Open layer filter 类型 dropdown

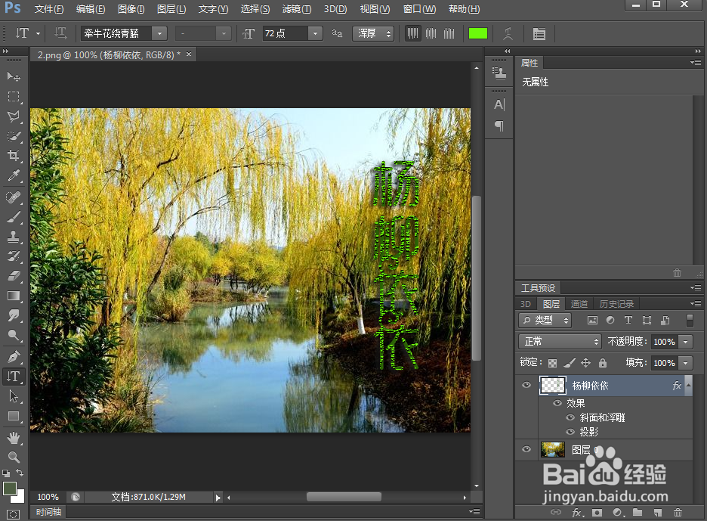(545, 320)
